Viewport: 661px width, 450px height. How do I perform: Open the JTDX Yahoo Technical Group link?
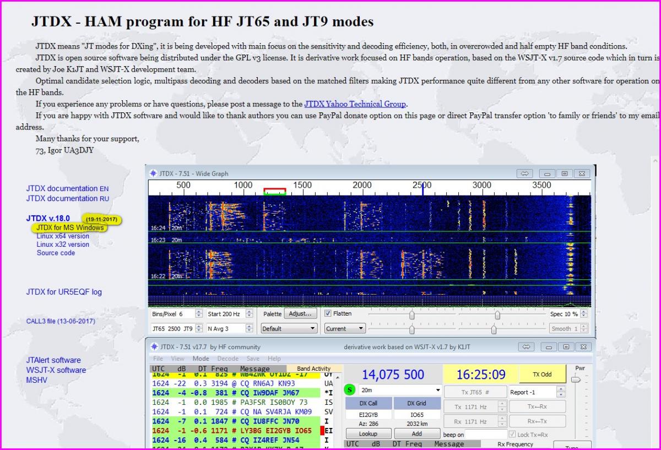click(355, 104)
